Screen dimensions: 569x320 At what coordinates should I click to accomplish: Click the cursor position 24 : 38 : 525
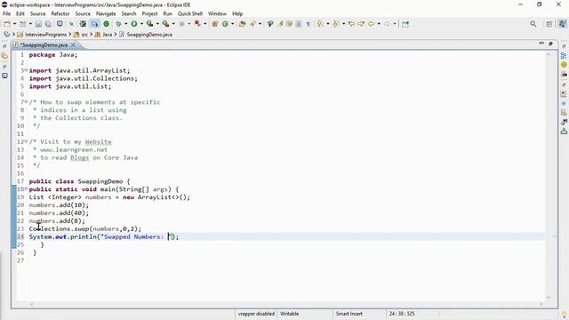(402, 314)
